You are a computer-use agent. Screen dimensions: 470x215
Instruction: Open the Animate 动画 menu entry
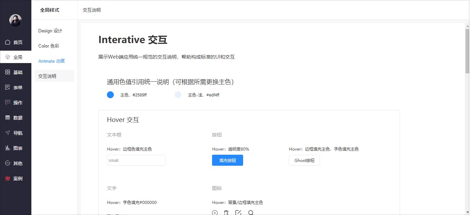pos(51,61)
